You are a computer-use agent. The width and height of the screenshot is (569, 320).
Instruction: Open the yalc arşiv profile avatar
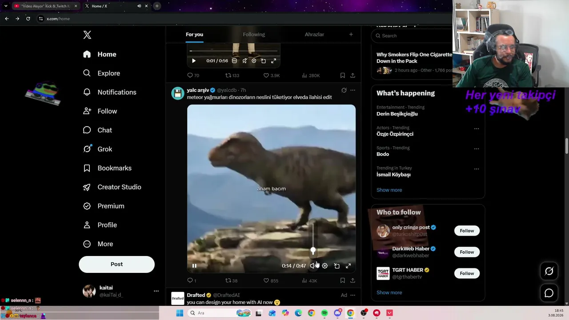click(x=178, y=93)
